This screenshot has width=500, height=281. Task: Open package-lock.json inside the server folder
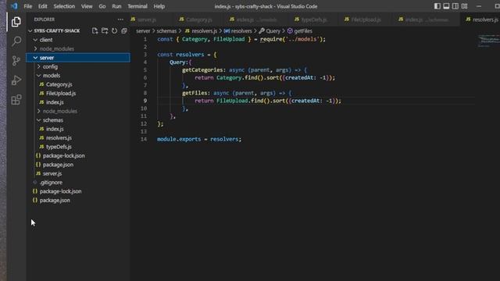pyautogui.click(x=64, y=156)
